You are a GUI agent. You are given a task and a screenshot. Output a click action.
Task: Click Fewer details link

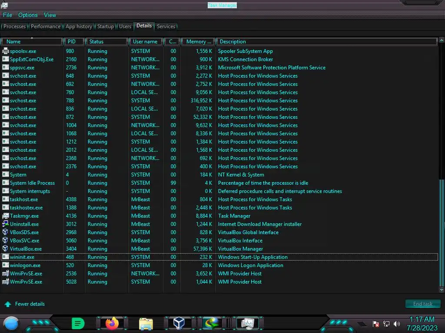30,304
